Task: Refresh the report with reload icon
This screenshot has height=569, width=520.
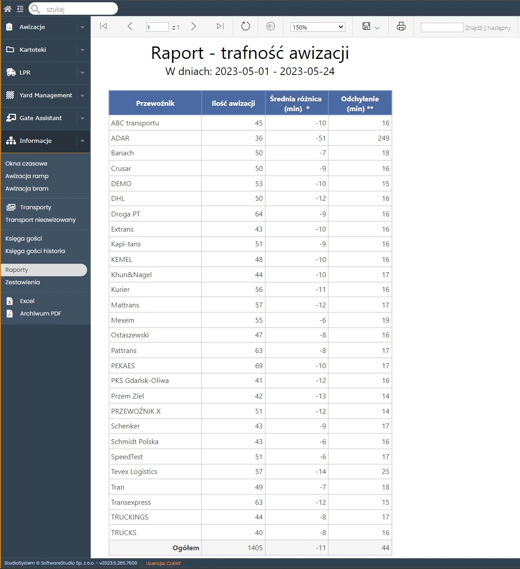Action: tap(246, 26)
